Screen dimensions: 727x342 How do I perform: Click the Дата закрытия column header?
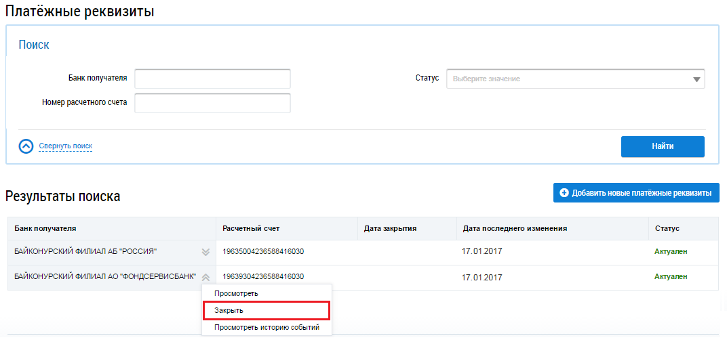(390, 229)
